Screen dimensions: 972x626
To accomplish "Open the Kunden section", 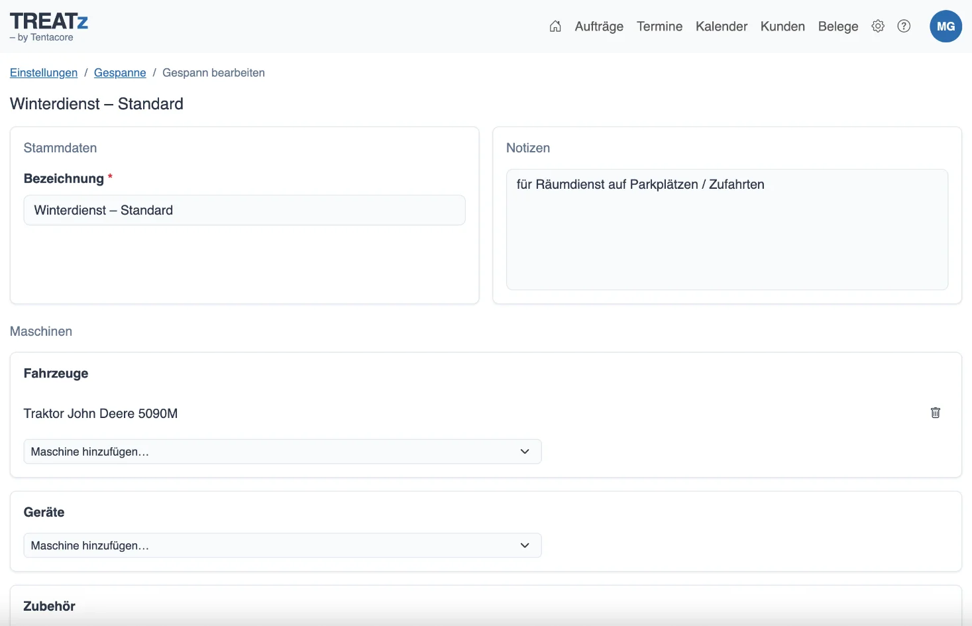I will pos(783,26).
